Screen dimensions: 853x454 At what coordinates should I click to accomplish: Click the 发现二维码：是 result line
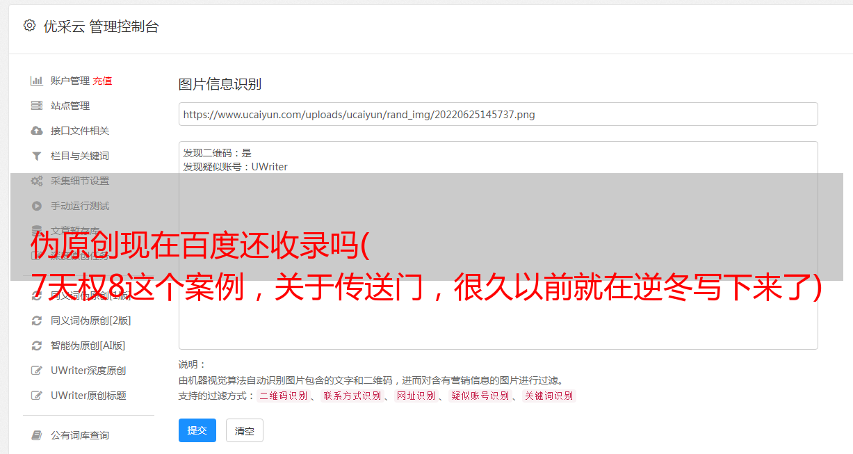coord(218,153)
